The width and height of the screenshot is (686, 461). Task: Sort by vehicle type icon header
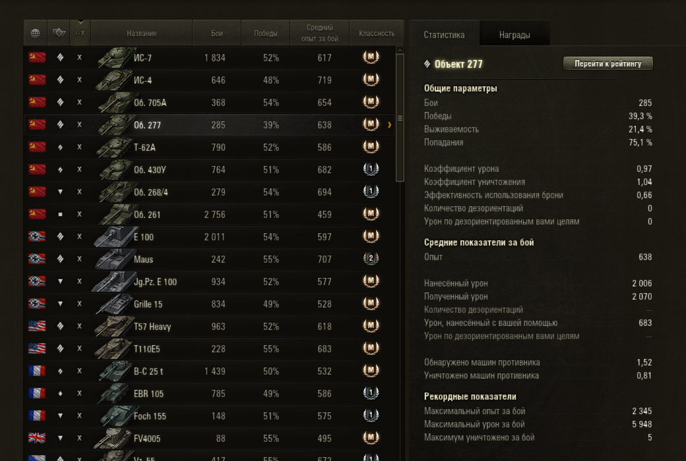point(59,33)
